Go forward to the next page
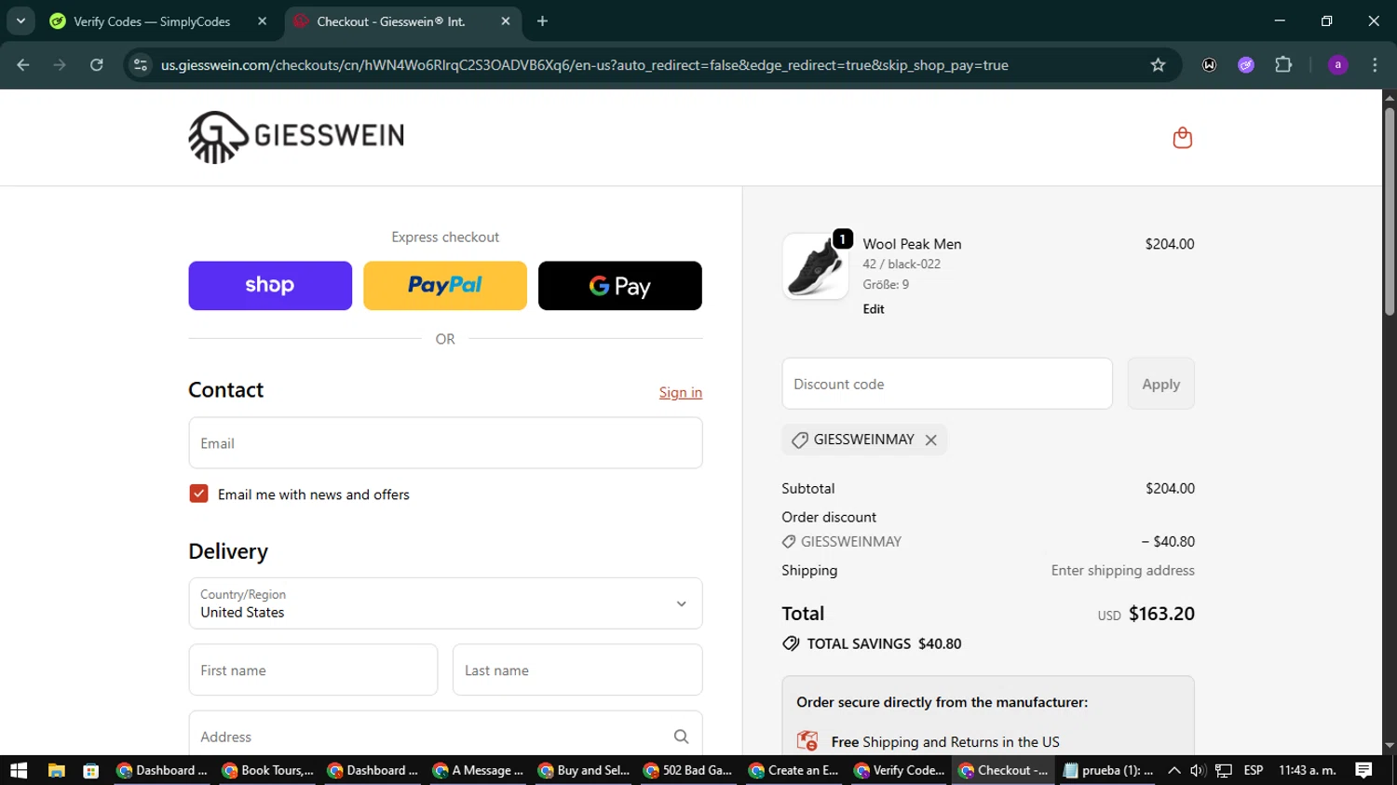This screenshot has height=785, width=1397. coord(60,65)
